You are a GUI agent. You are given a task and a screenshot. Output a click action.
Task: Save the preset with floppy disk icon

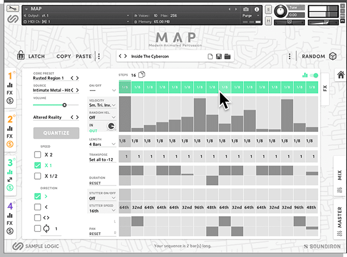click(219, 57)
